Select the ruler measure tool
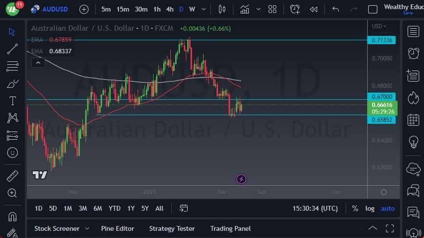This screenshot has height=238, width=424. click(x=13, y=176)
